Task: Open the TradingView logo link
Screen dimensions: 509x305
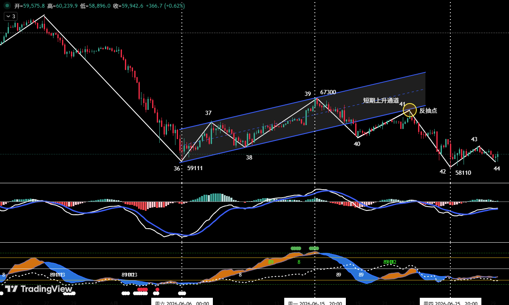Action: (39, 289)
